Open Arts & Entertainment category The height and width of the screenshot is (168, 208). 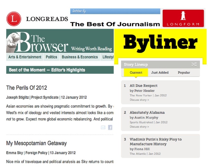click(x=25, y=57)
